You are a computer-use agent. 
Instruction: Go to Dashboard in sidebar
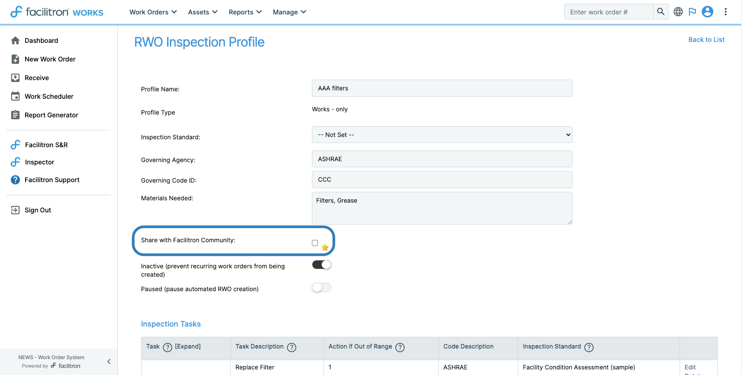coord(41,41)
